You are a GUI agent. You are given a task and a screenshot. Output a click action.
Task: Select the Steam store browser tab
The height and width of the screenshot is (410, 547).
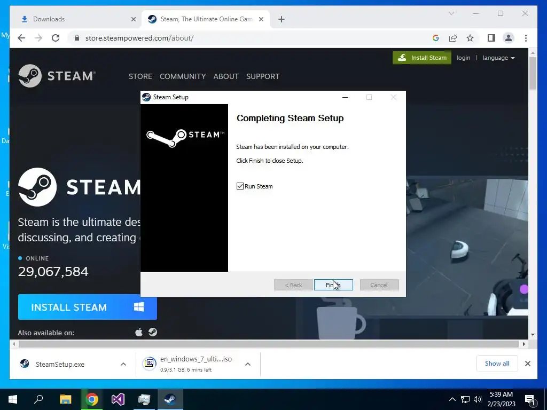207,19
